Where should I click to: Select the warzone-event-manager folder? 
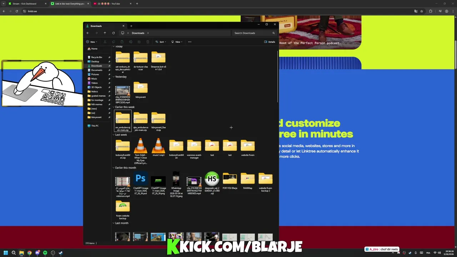tap(194, 149)
